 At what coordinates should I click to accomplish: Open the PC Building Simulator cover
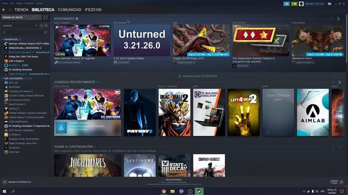coord(209,113)
